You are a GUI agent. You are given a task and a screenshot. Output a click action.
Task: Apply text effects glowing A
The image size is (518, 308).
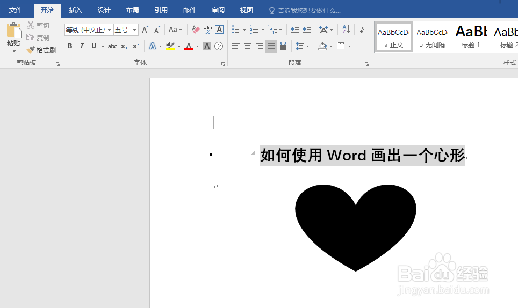[x=152, y=46]
